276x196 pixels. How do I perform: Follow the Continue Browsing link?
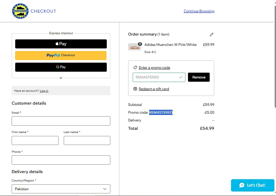coord(199,11)
